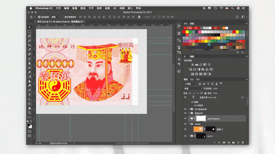
Task: Click the add layer mask icon
Action: point(224,142)
